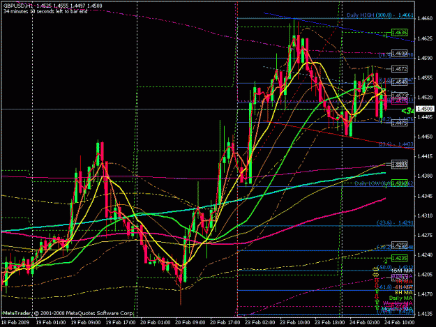Image resolution: width=436 pixels, height=327 pixels.
Task: Click the red down arrow beside Daily MA
Action: click(377, 297)
